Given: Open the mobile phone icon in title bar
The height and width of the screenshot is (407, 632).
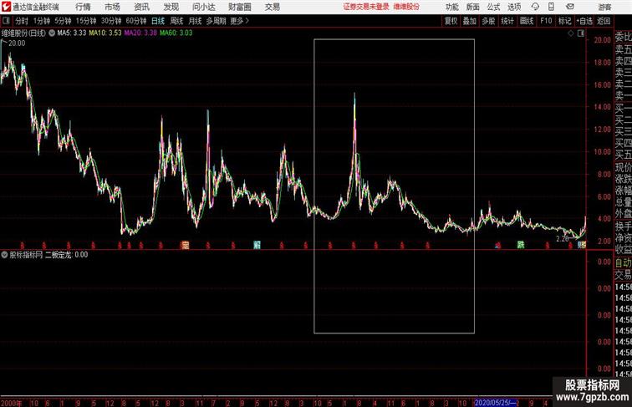Looking at the screenshot, I should point(551,7).
